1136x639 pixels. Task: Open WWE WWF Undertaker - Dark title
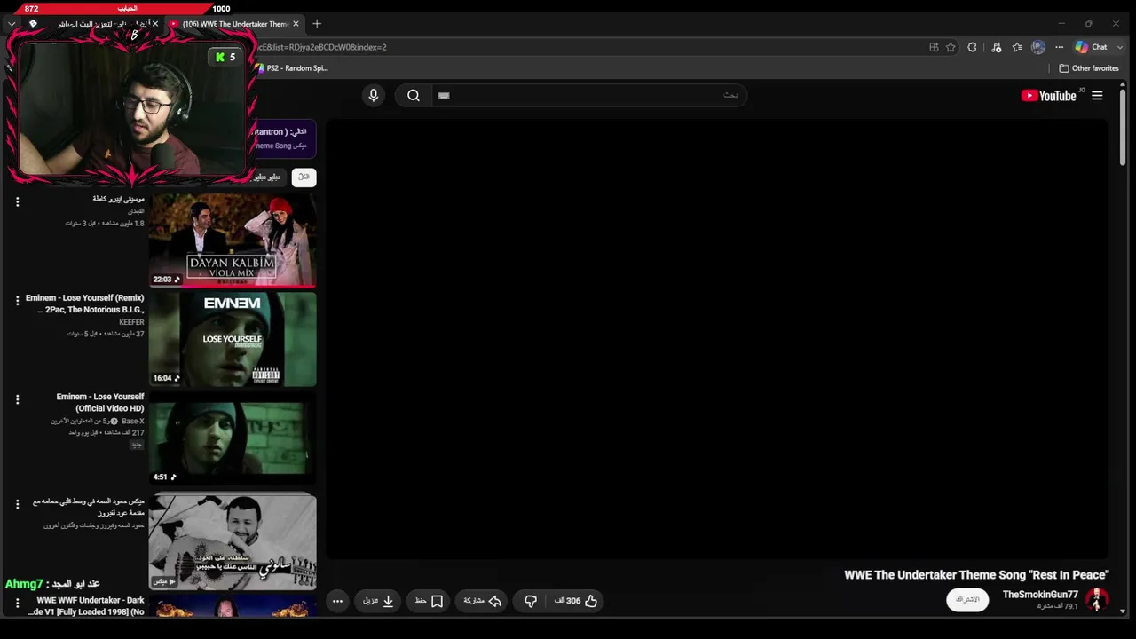click(x=87, y=606)
